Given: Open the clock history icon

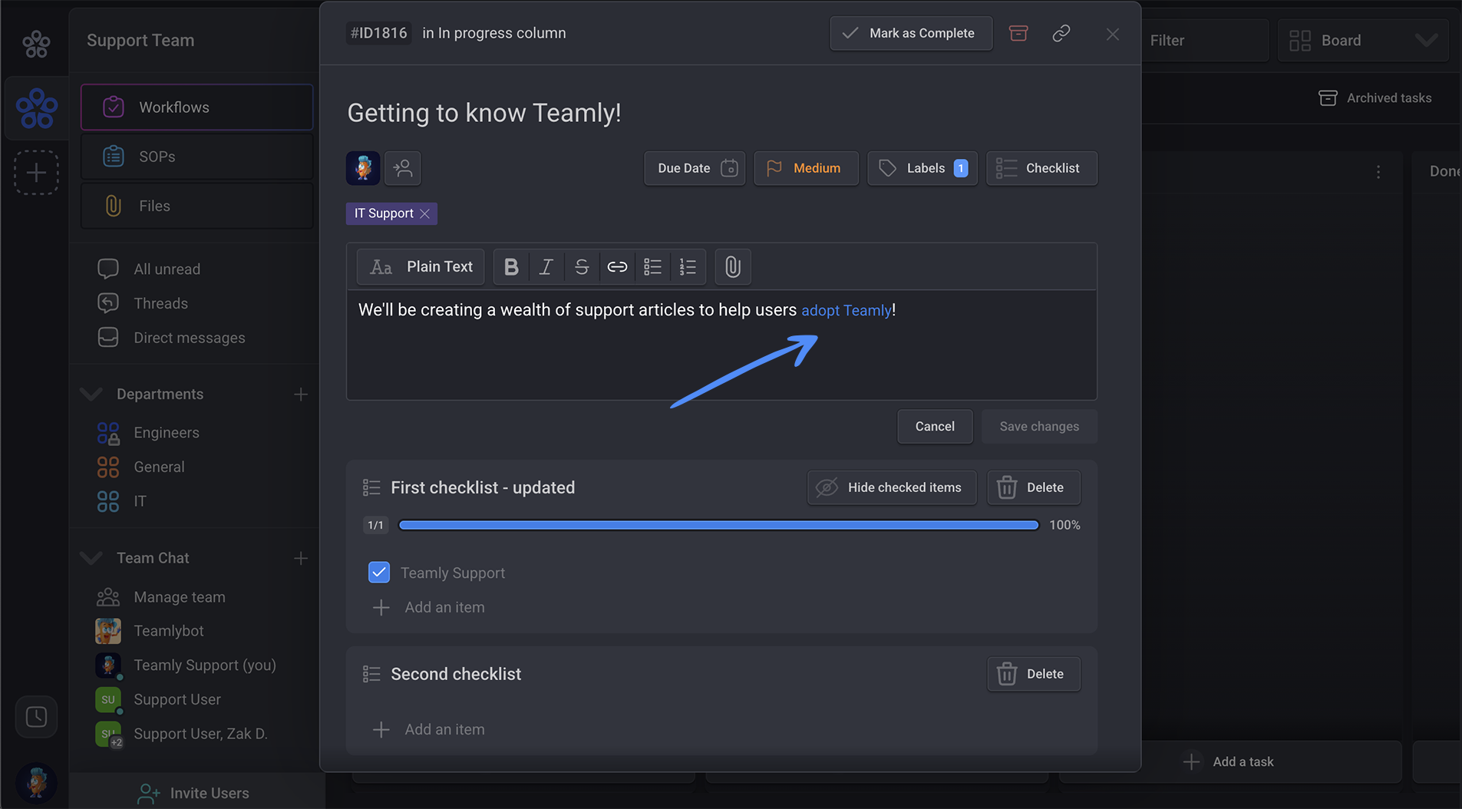Looking at the screenshot, I should 36,717.
